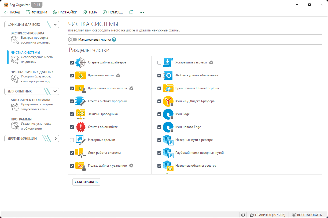
Task: Click the Яндекс.Браузер cache icon
Action: tap(168, 101)
